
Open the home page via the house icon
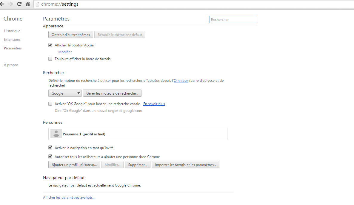[28, 4]
